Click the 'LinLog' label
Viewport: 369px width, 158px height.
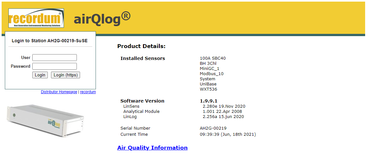(130, 117)
